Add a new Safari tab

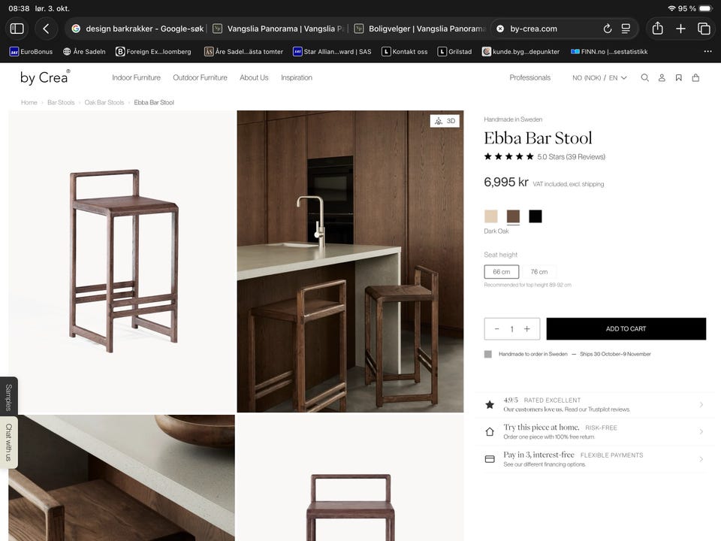[x=680, y=29]
